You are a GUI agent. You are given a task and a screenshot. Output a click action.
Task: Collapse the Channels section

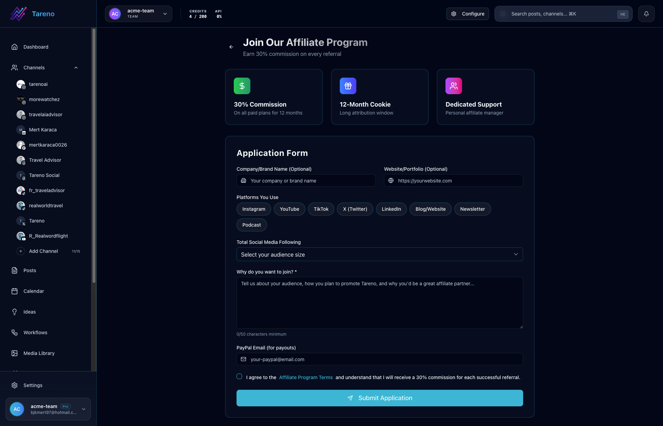[x=76, y=67]
